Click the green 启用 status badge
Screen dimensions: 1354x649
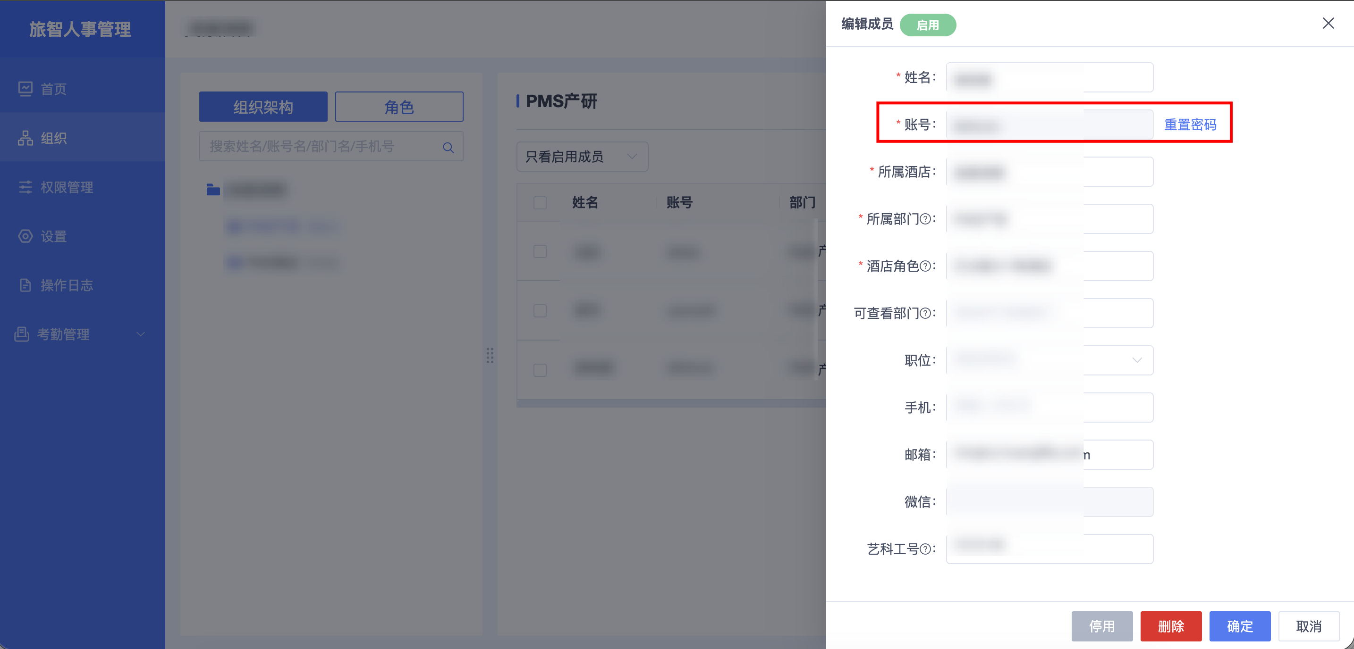click(928, 25)
